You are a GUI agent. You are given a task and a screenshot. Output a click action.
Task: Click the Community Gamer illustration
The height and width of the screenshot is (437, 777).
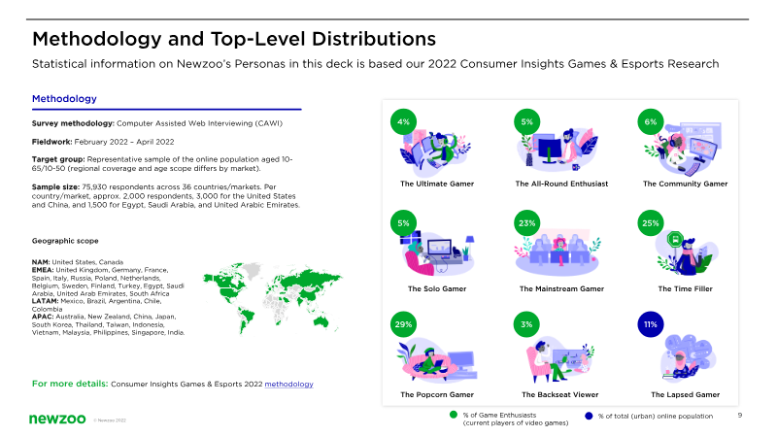point(685,149)
